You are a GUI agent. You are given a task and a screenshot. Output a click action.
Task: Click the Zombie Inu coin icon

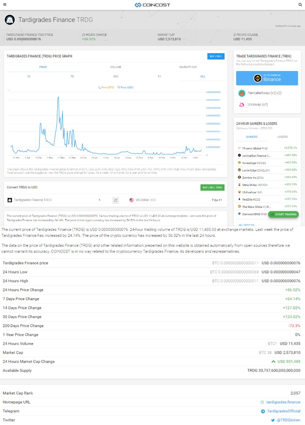tap(239, 177)
